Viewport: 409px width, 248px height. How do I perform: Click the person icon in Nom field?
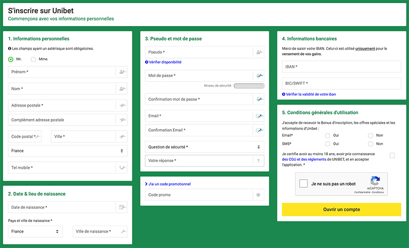tap(122, 89)
